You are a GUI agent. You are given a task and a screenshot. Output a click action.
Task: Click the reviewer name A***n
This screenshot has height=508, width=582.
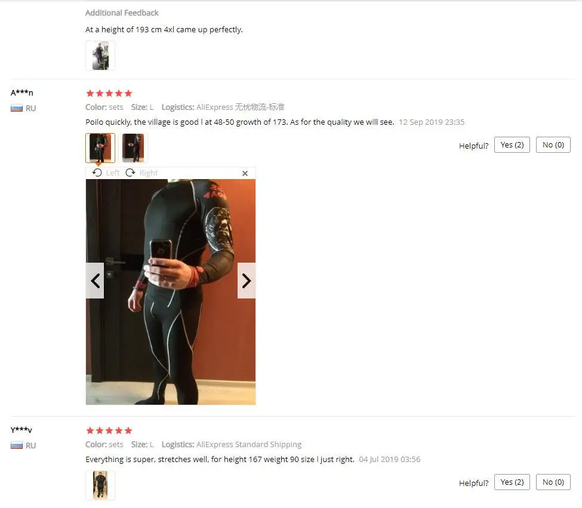pos(22,93)
